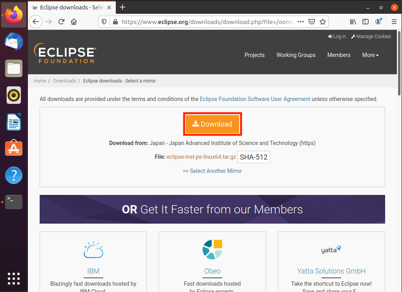
Task: Open the IBM member link
Action: click(x=93, y=271)
